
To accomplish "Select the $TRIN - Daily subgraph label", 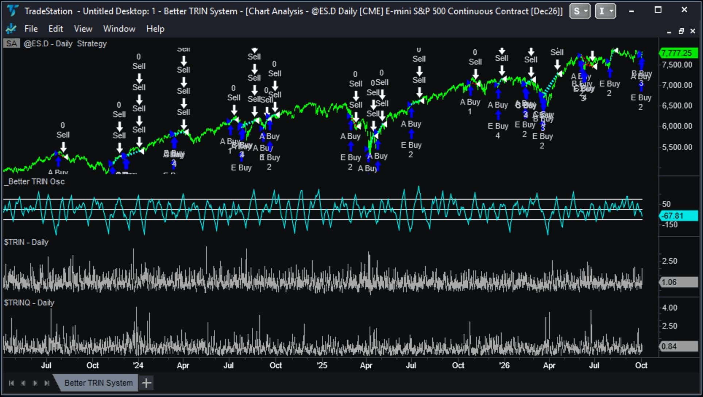I will (x=26, y=242).
